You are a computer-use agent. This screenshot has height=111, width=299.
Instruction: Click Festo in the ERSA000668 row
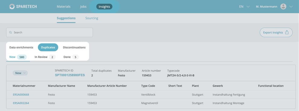point(51,95)
